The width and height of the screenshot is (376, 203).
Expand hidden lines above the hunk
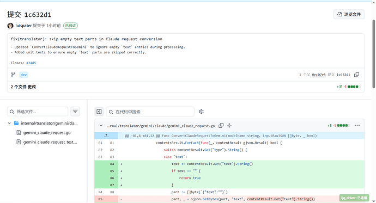point(106,136)
